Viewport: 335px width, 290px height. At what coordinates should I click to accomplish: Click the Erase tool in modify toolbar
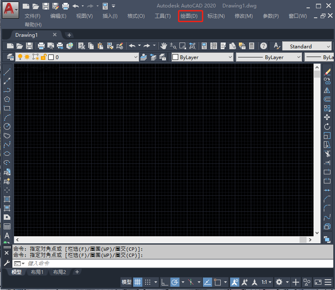(x=327, y=72)
